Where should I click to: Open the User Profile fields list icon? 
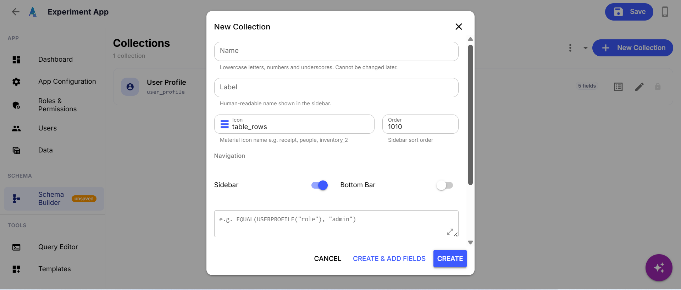click(x=618, y=87)
